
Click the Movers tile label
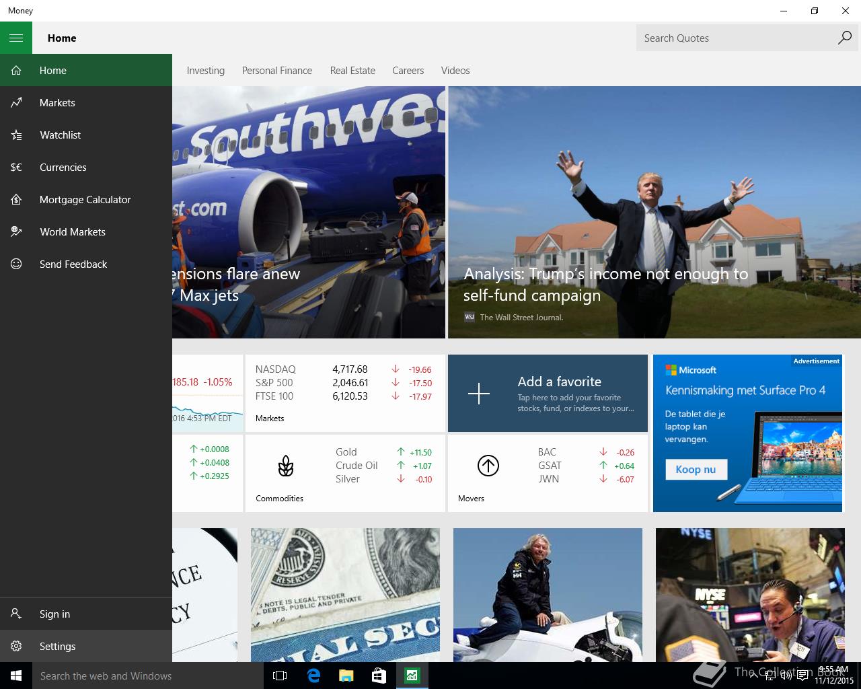[471, 498]
